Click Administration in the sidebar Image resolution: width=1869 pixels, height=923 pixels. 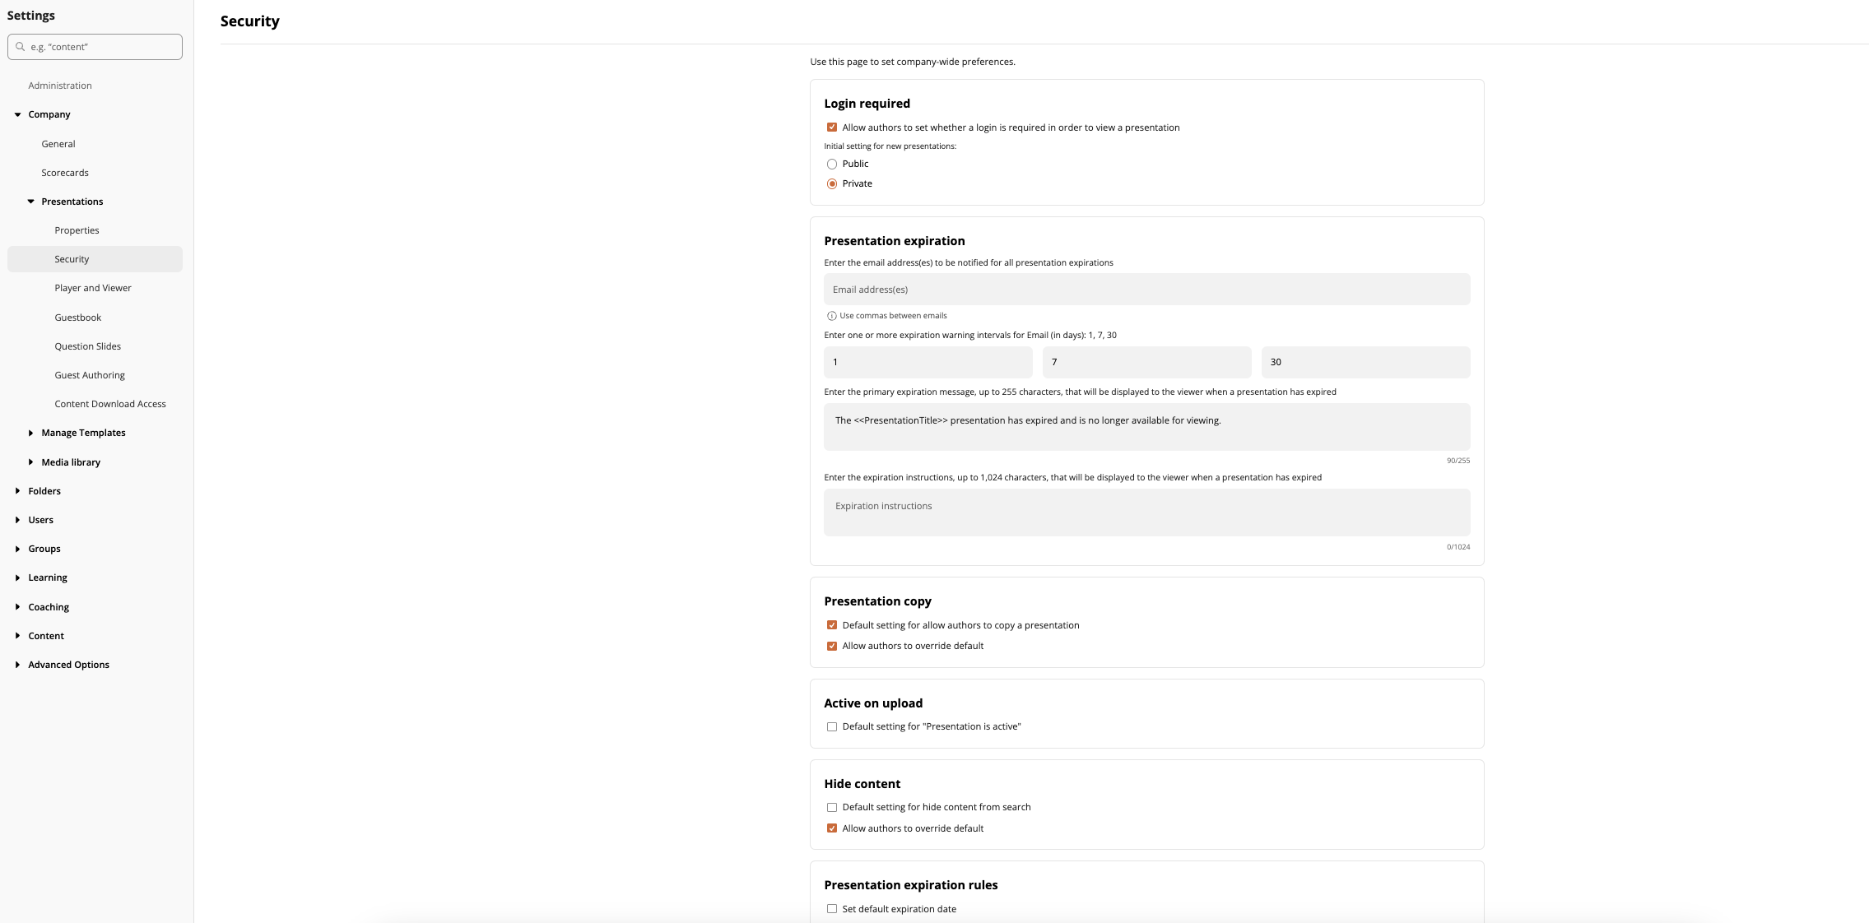pos(60,85)
